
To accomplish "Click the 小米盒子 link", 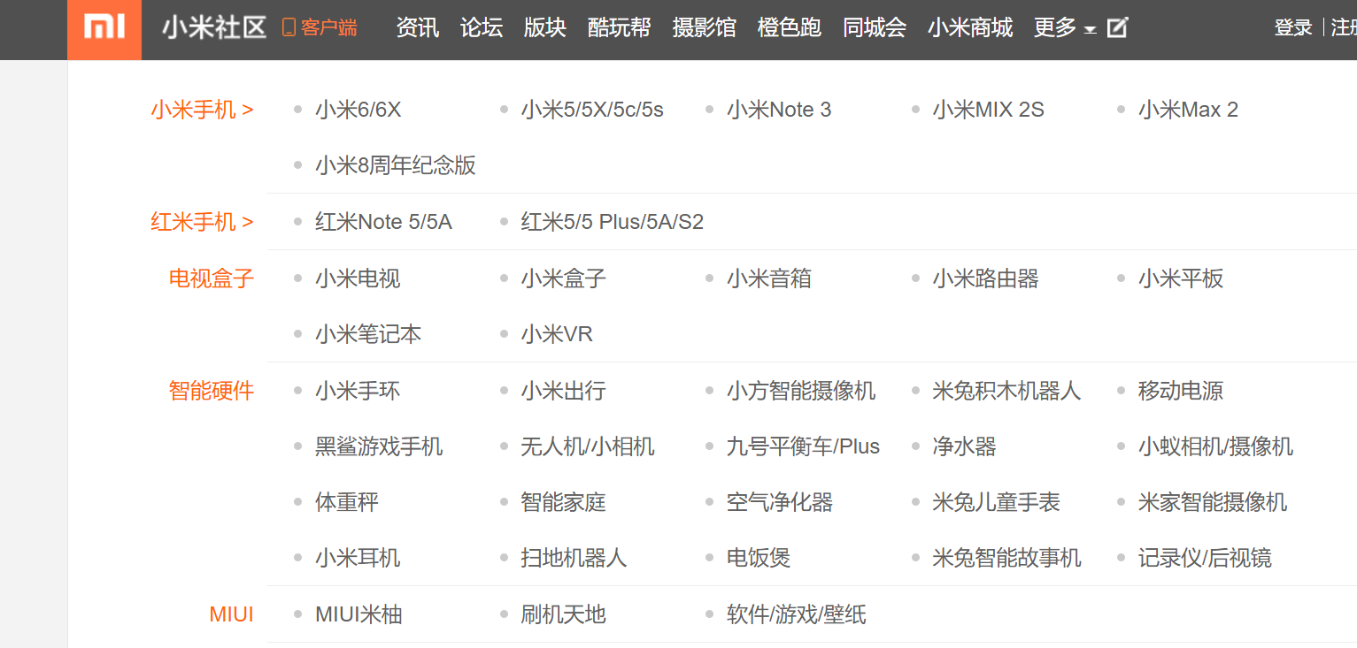I will [564, 278].
